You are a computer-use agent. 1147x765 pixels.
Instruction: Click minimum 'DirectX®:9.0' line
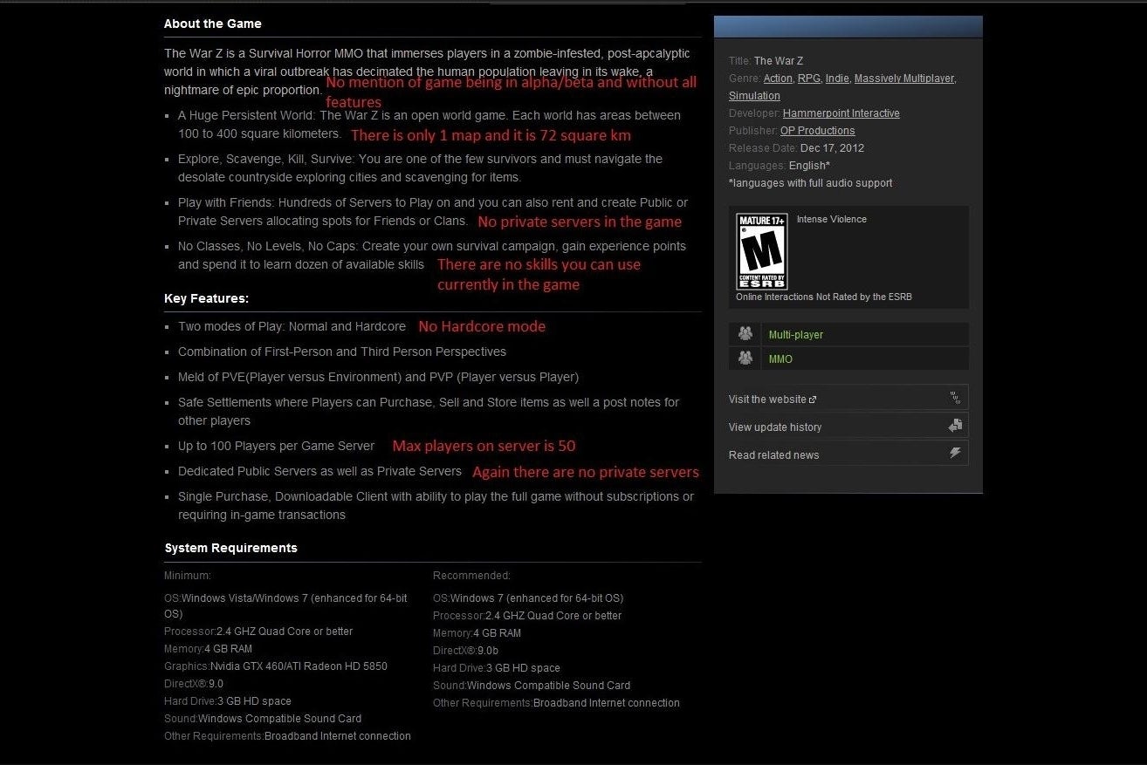pyautogui.click(x=194, y=684)
